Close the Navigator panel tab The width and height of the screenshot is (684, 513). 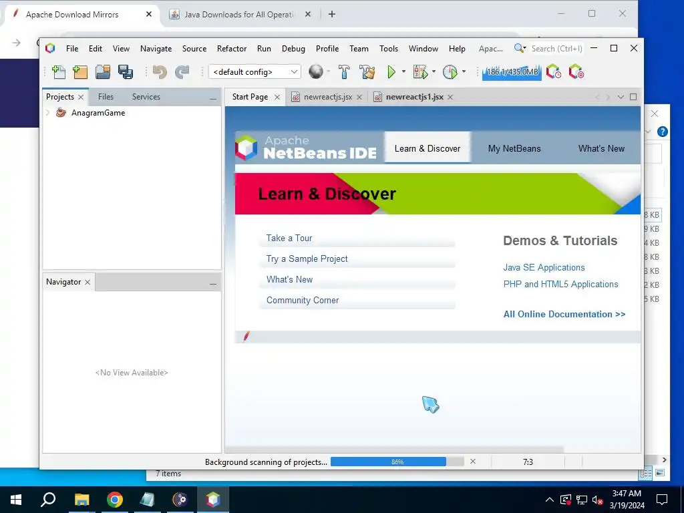coord(88,283)
